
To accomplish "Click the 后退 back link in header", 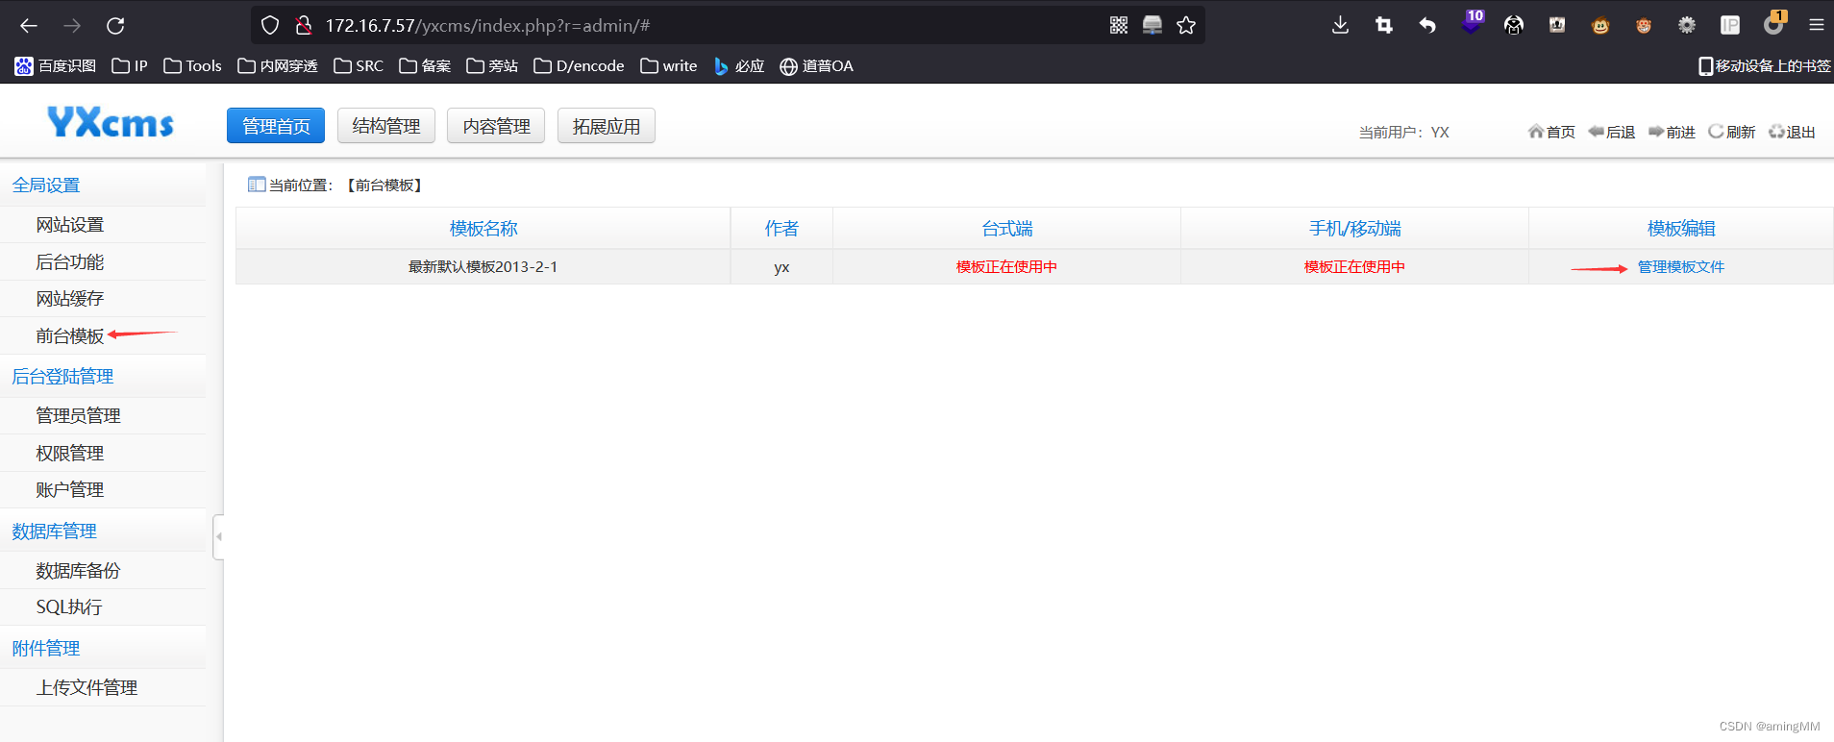I will pyautogui.click(x=1612, y=132).
